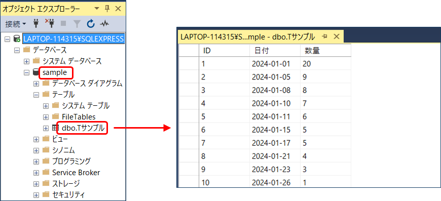Image resolution: width=441 pixels, height=201 pixels.
Task: Click the 日付 column header
Action: click(x=275, y=51)
